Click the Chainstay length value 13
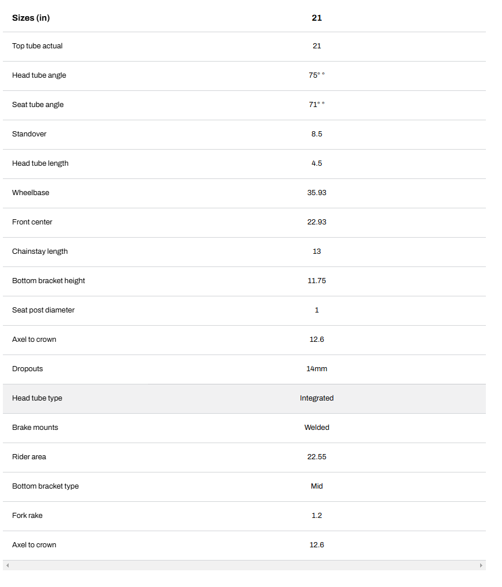 tap(317, 251)
